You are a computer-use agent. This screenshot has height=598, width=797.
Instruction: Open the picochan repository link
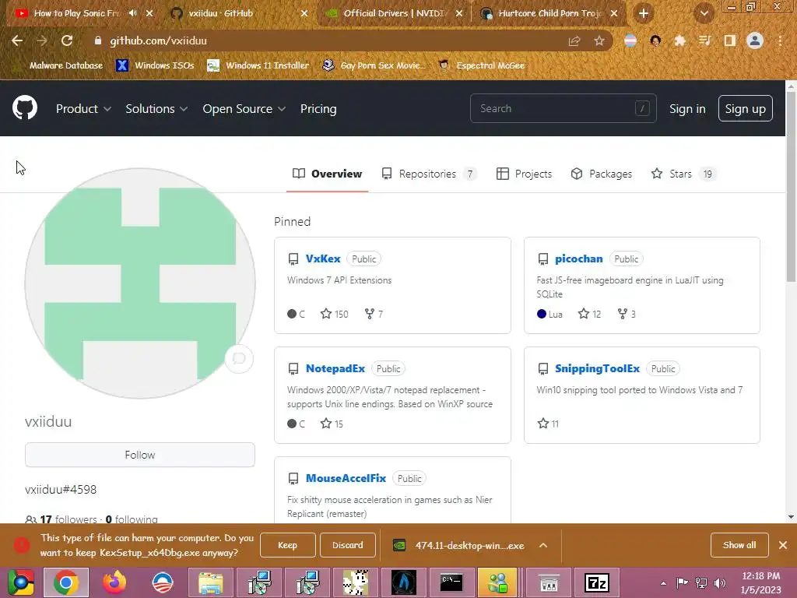(578, 259)
